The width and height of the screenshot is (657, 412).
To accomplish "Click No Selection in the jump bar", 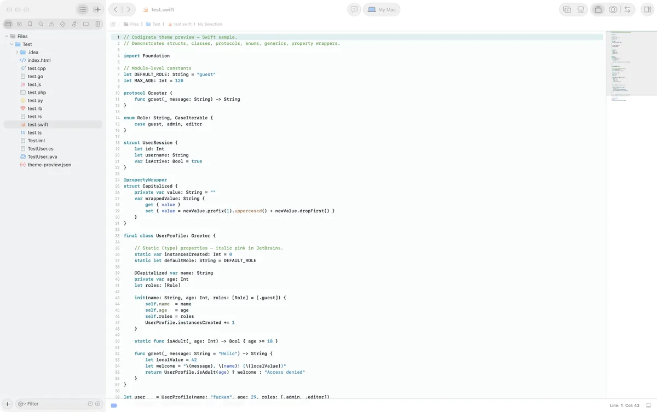I will (x=210, y=24).
